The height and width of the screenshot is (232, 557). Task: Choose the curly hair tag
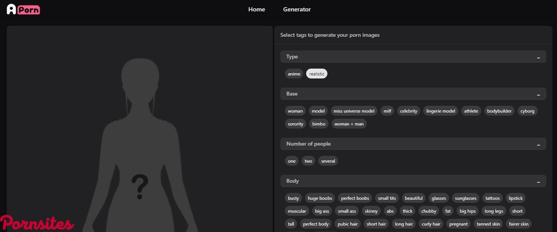coord(431,224)
